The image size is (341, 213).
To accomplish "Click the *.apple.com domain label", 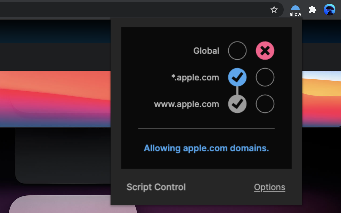I will (x=195, y=77).
